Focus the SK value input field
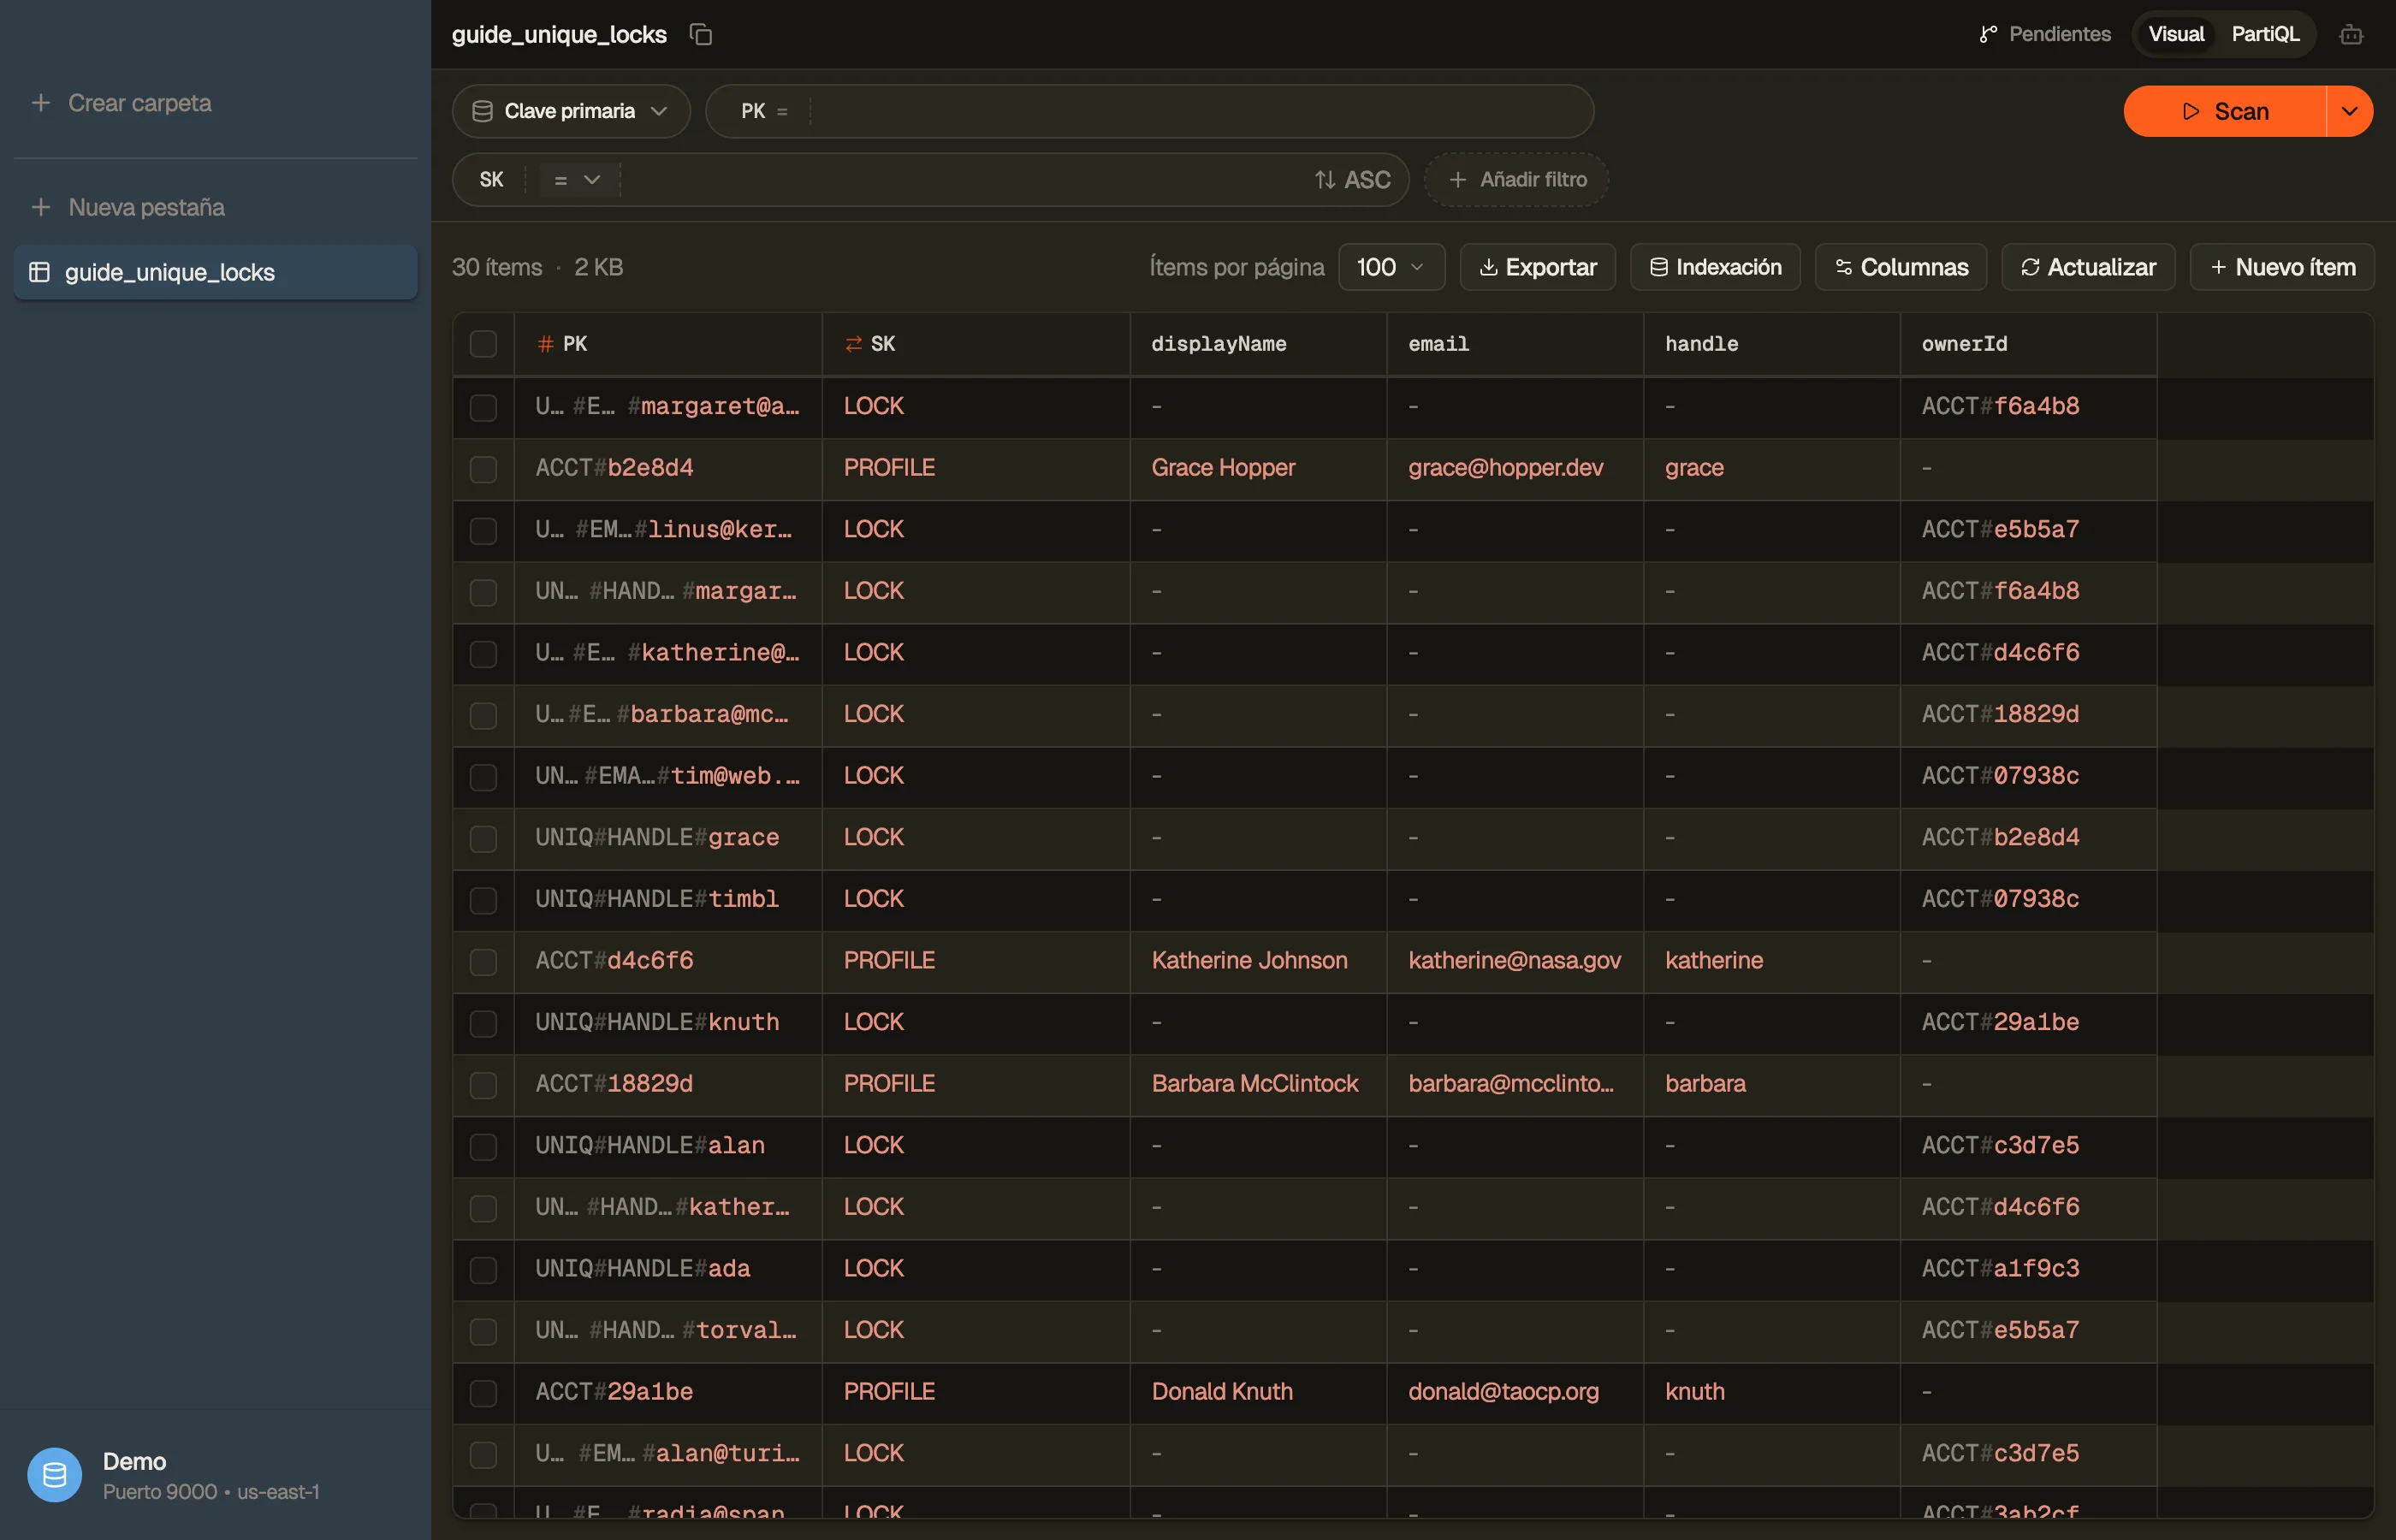 coord(960,180)
